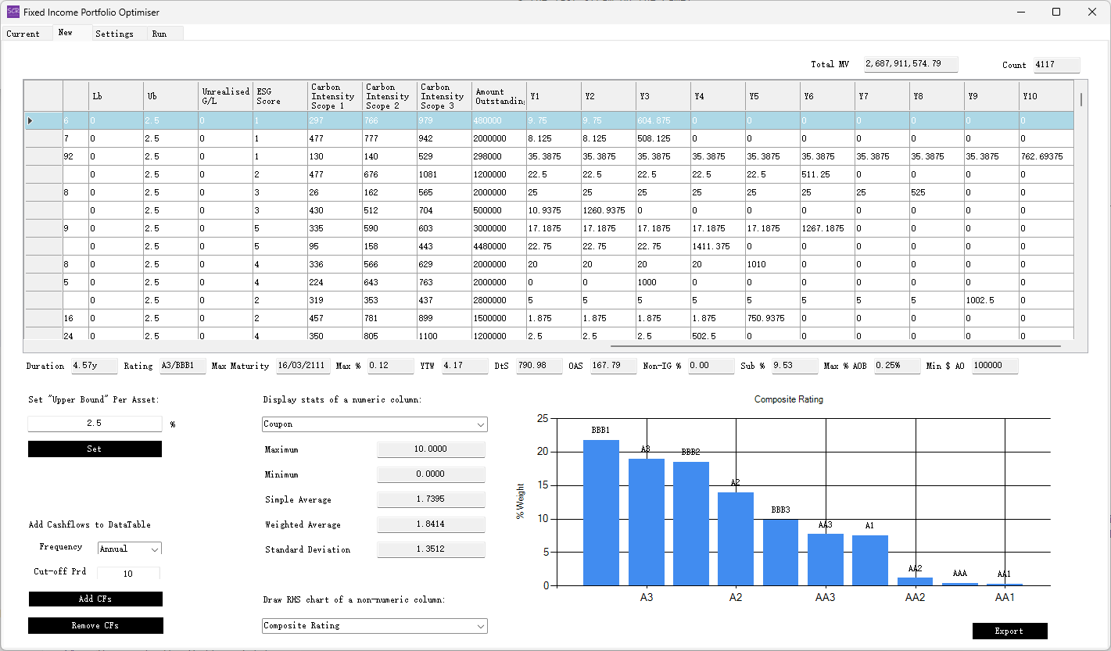Screen dimensions: 1111x651
Task: Click the app icon in title bar
Action: pyautogui.click(x=13, y=13)
